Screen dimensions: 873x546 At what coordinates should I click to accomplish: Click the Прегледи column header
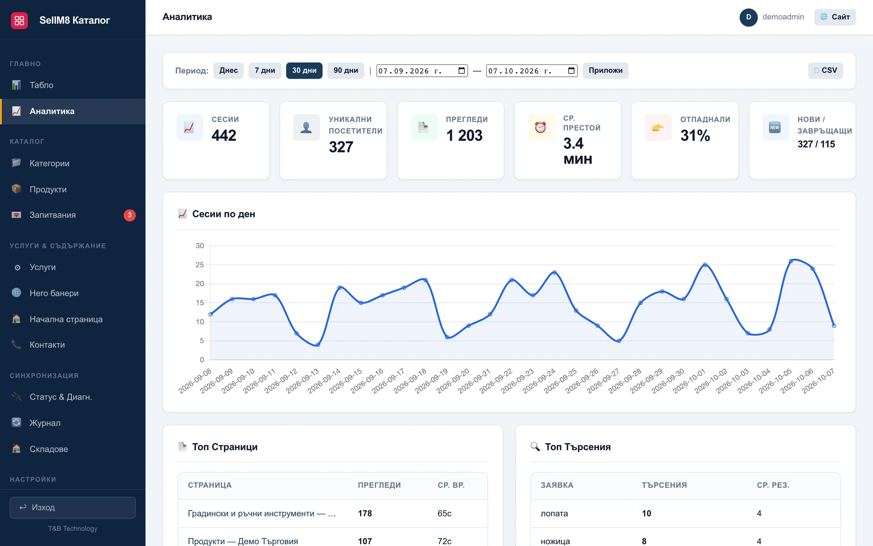tap(379, 485)
